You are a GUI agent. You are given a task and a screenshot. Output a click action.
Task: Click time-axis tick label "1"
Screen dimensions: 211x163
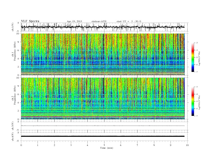click(x=38, y=145)
